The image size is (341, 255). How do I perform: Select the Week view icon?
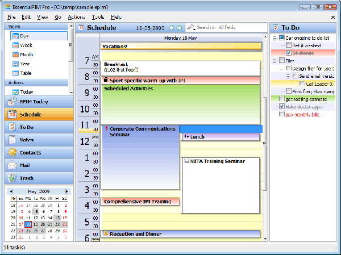click(x=15, y=45)
